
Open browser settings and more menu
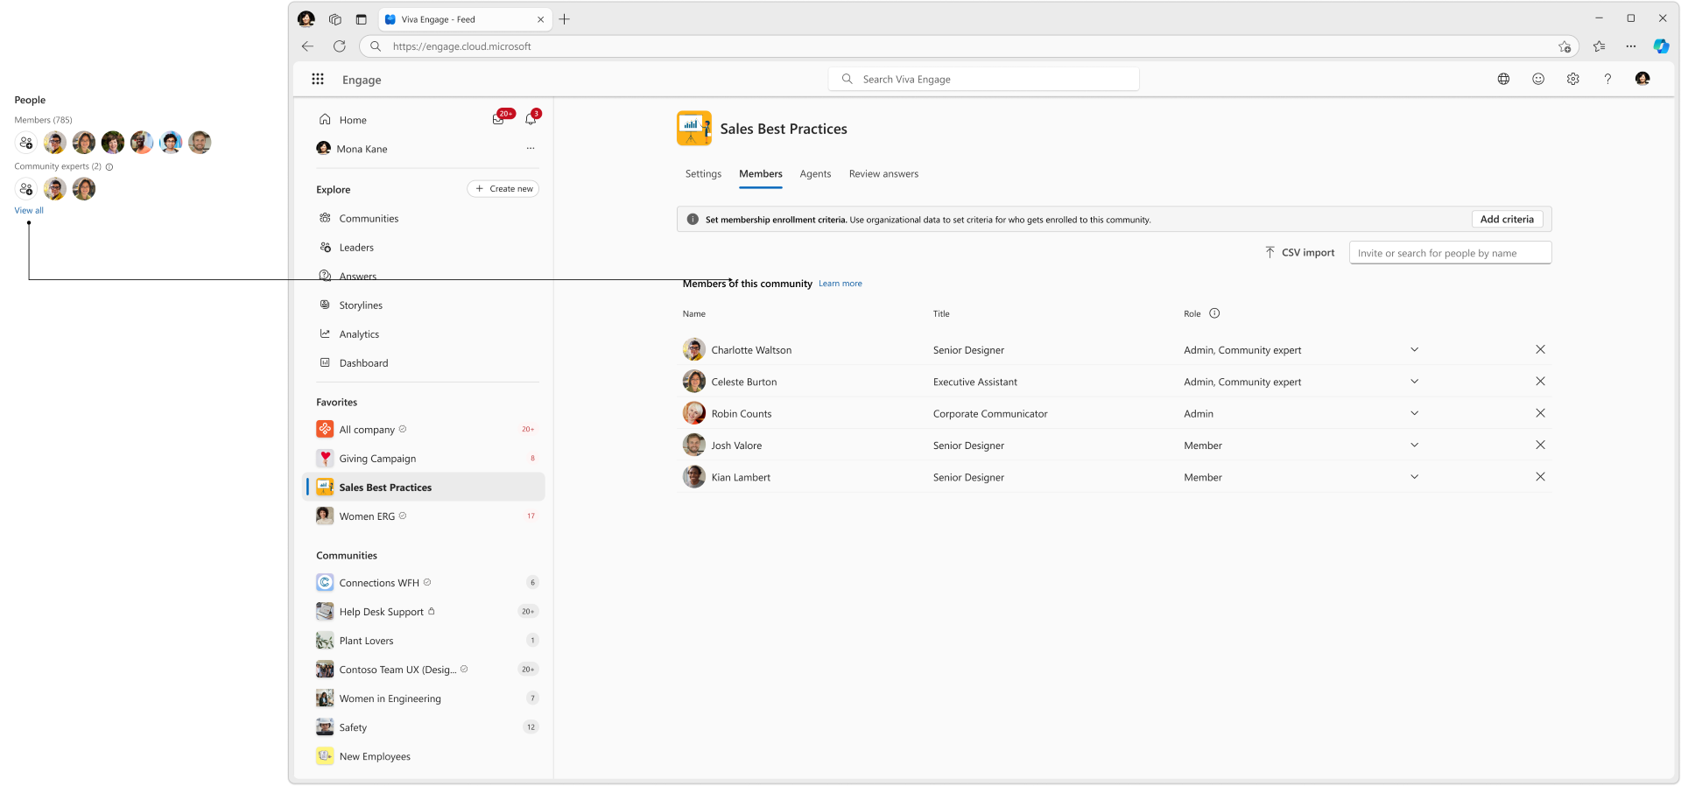click(1630, 46)
